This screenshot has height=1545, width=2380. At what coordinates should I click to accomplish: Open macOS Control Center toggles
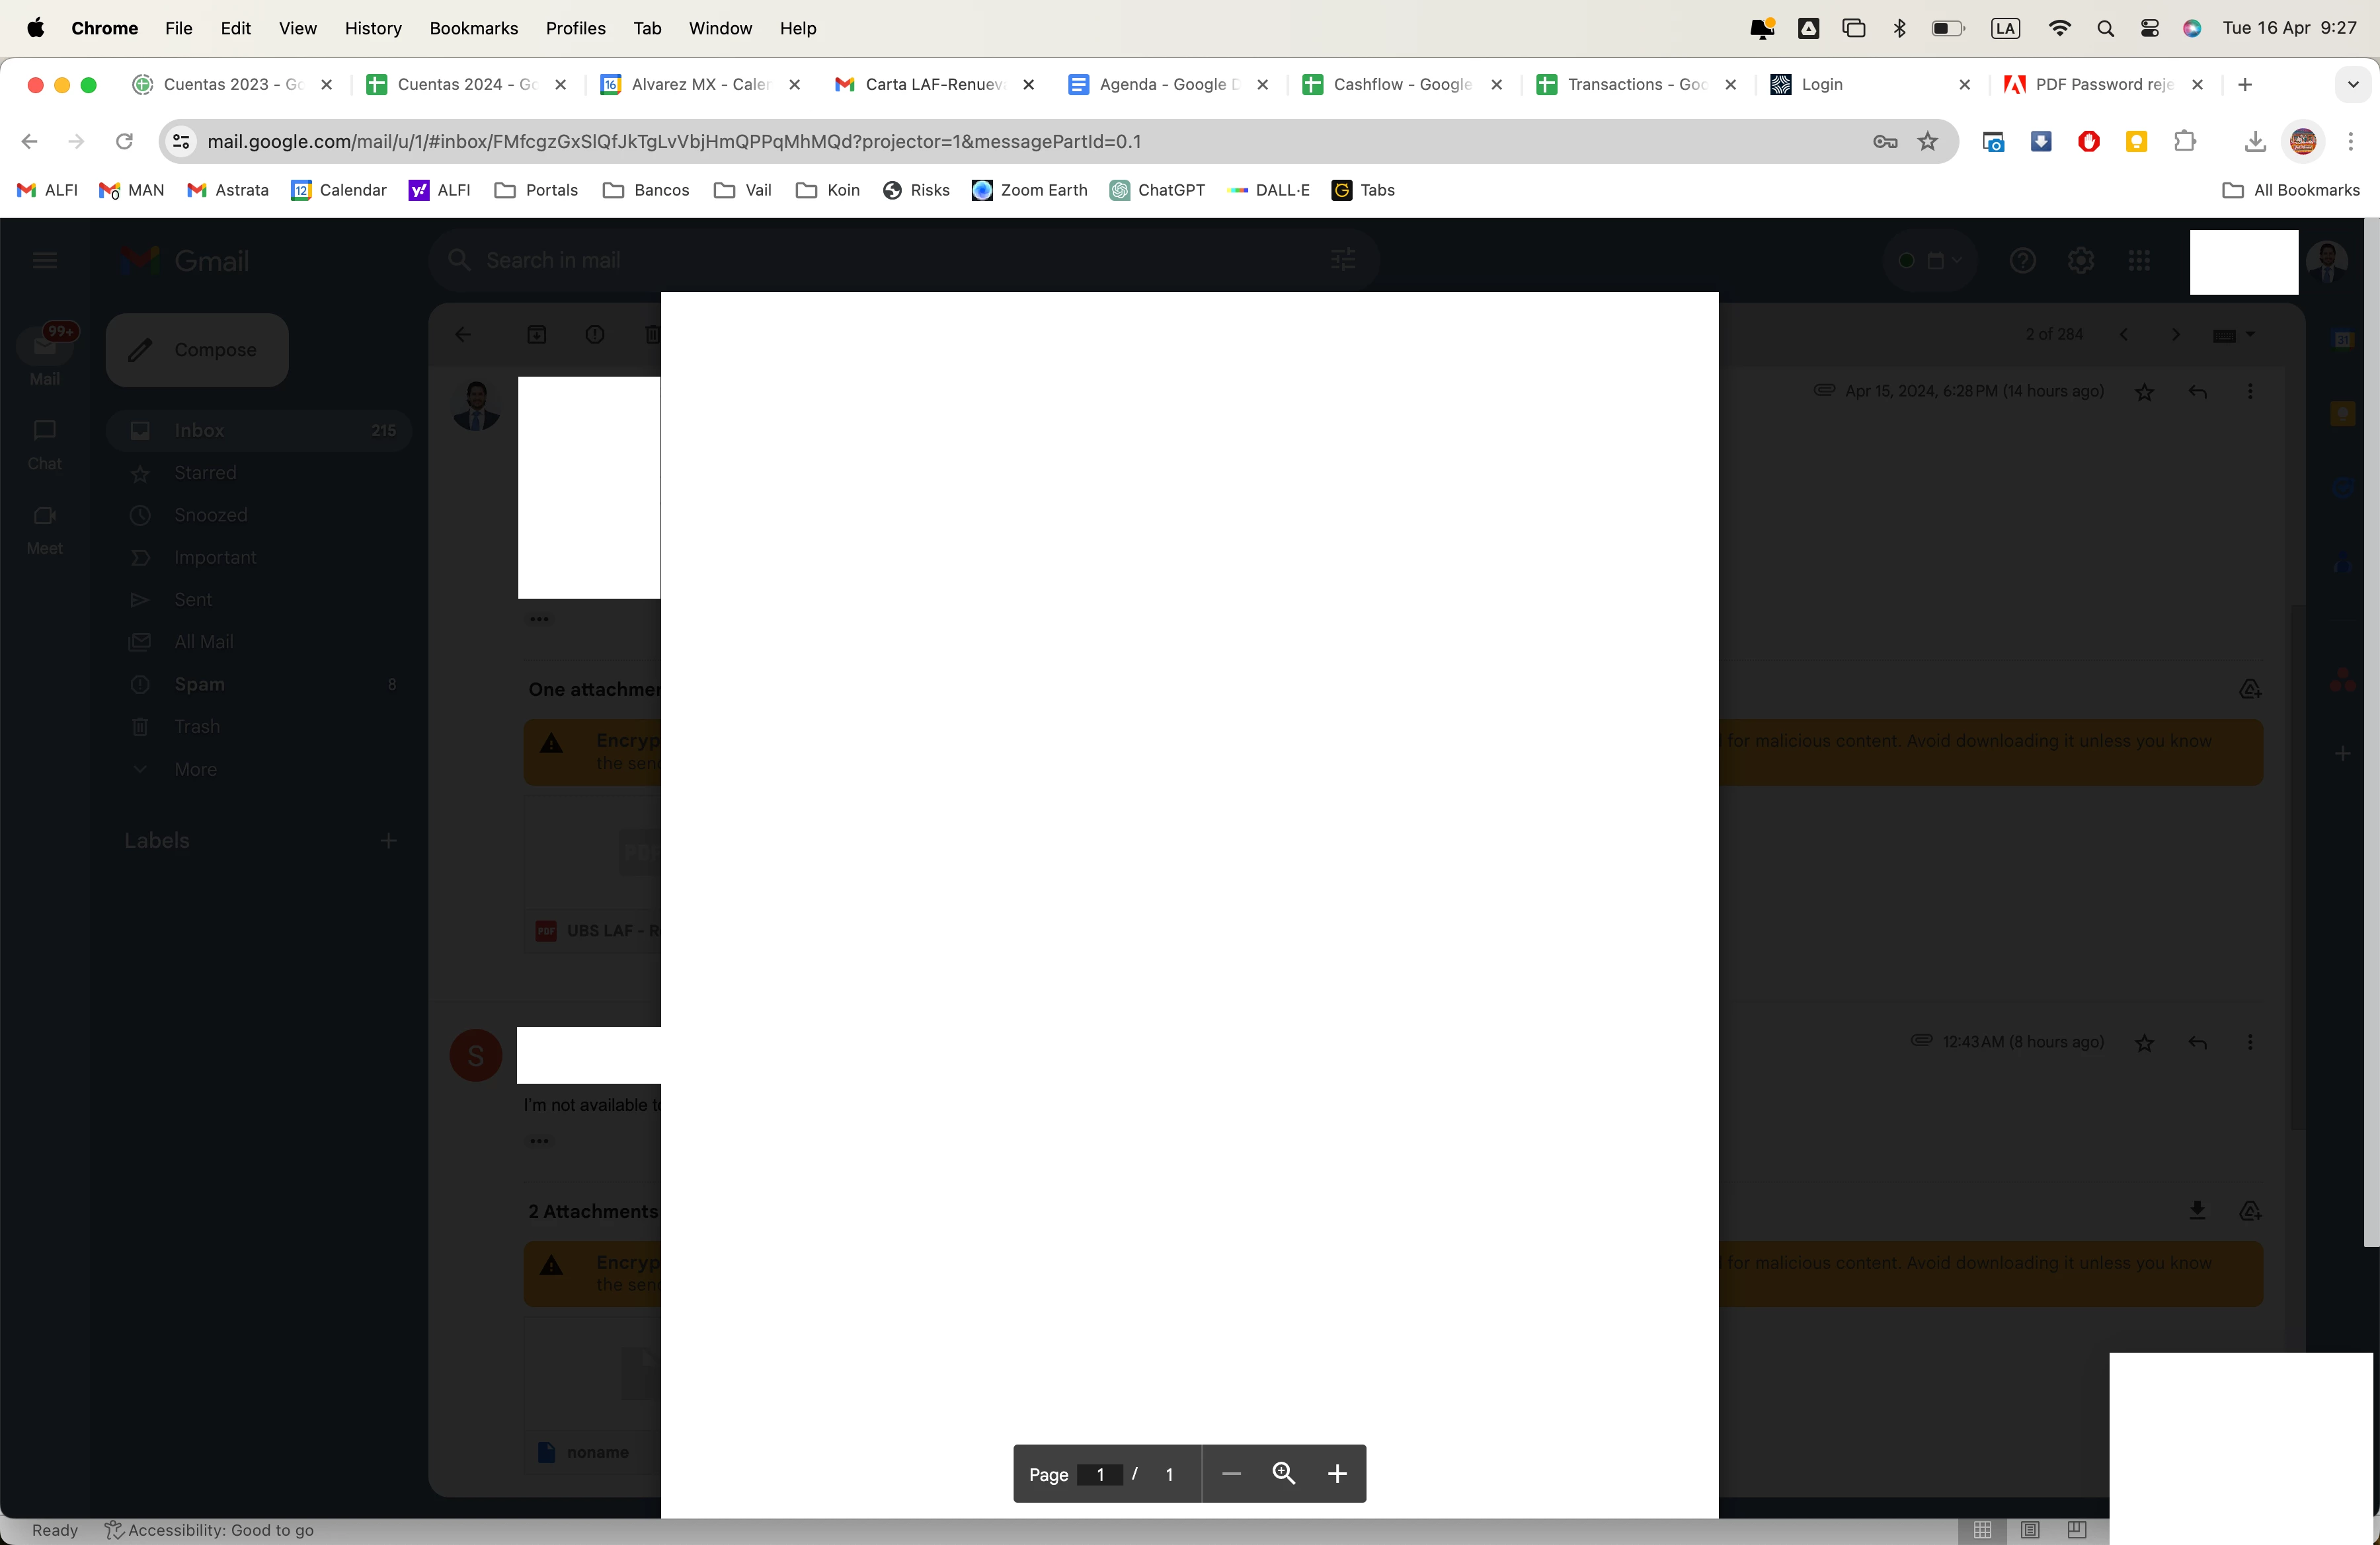pos(2149,28)
